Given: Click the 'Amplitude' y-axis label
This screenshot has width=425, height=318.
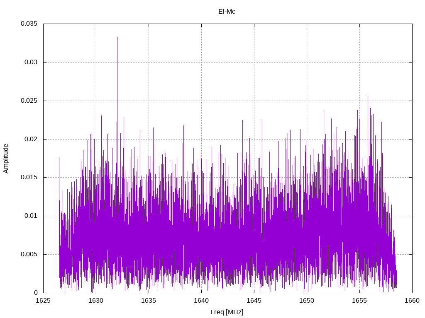Looking at the screenshot, I should click(6, 159).
